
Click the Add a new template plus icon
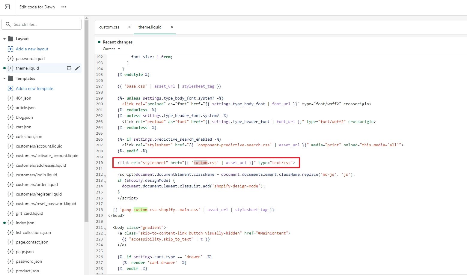click(10, 88)
